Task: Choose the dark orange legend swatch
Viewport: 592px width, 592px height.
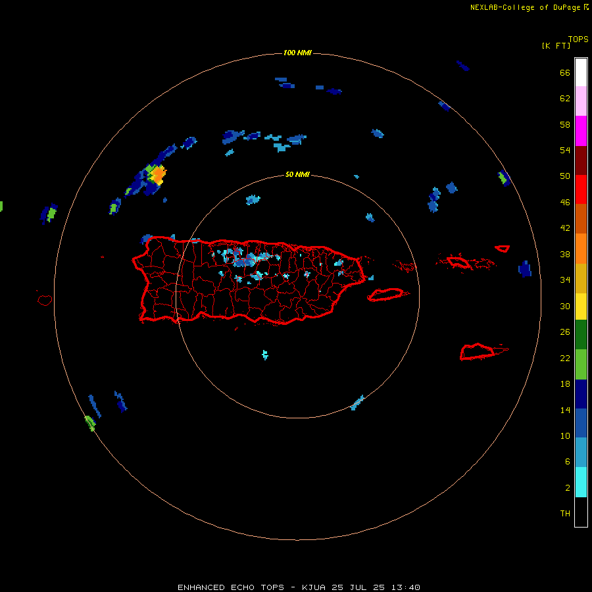Action: point(581,218)
